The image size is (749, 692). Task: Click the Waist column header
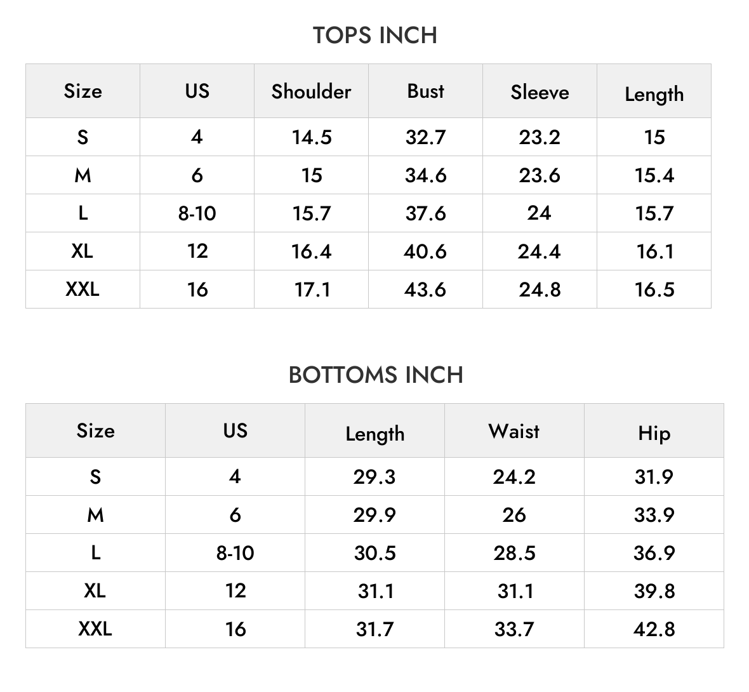[514, 431]
